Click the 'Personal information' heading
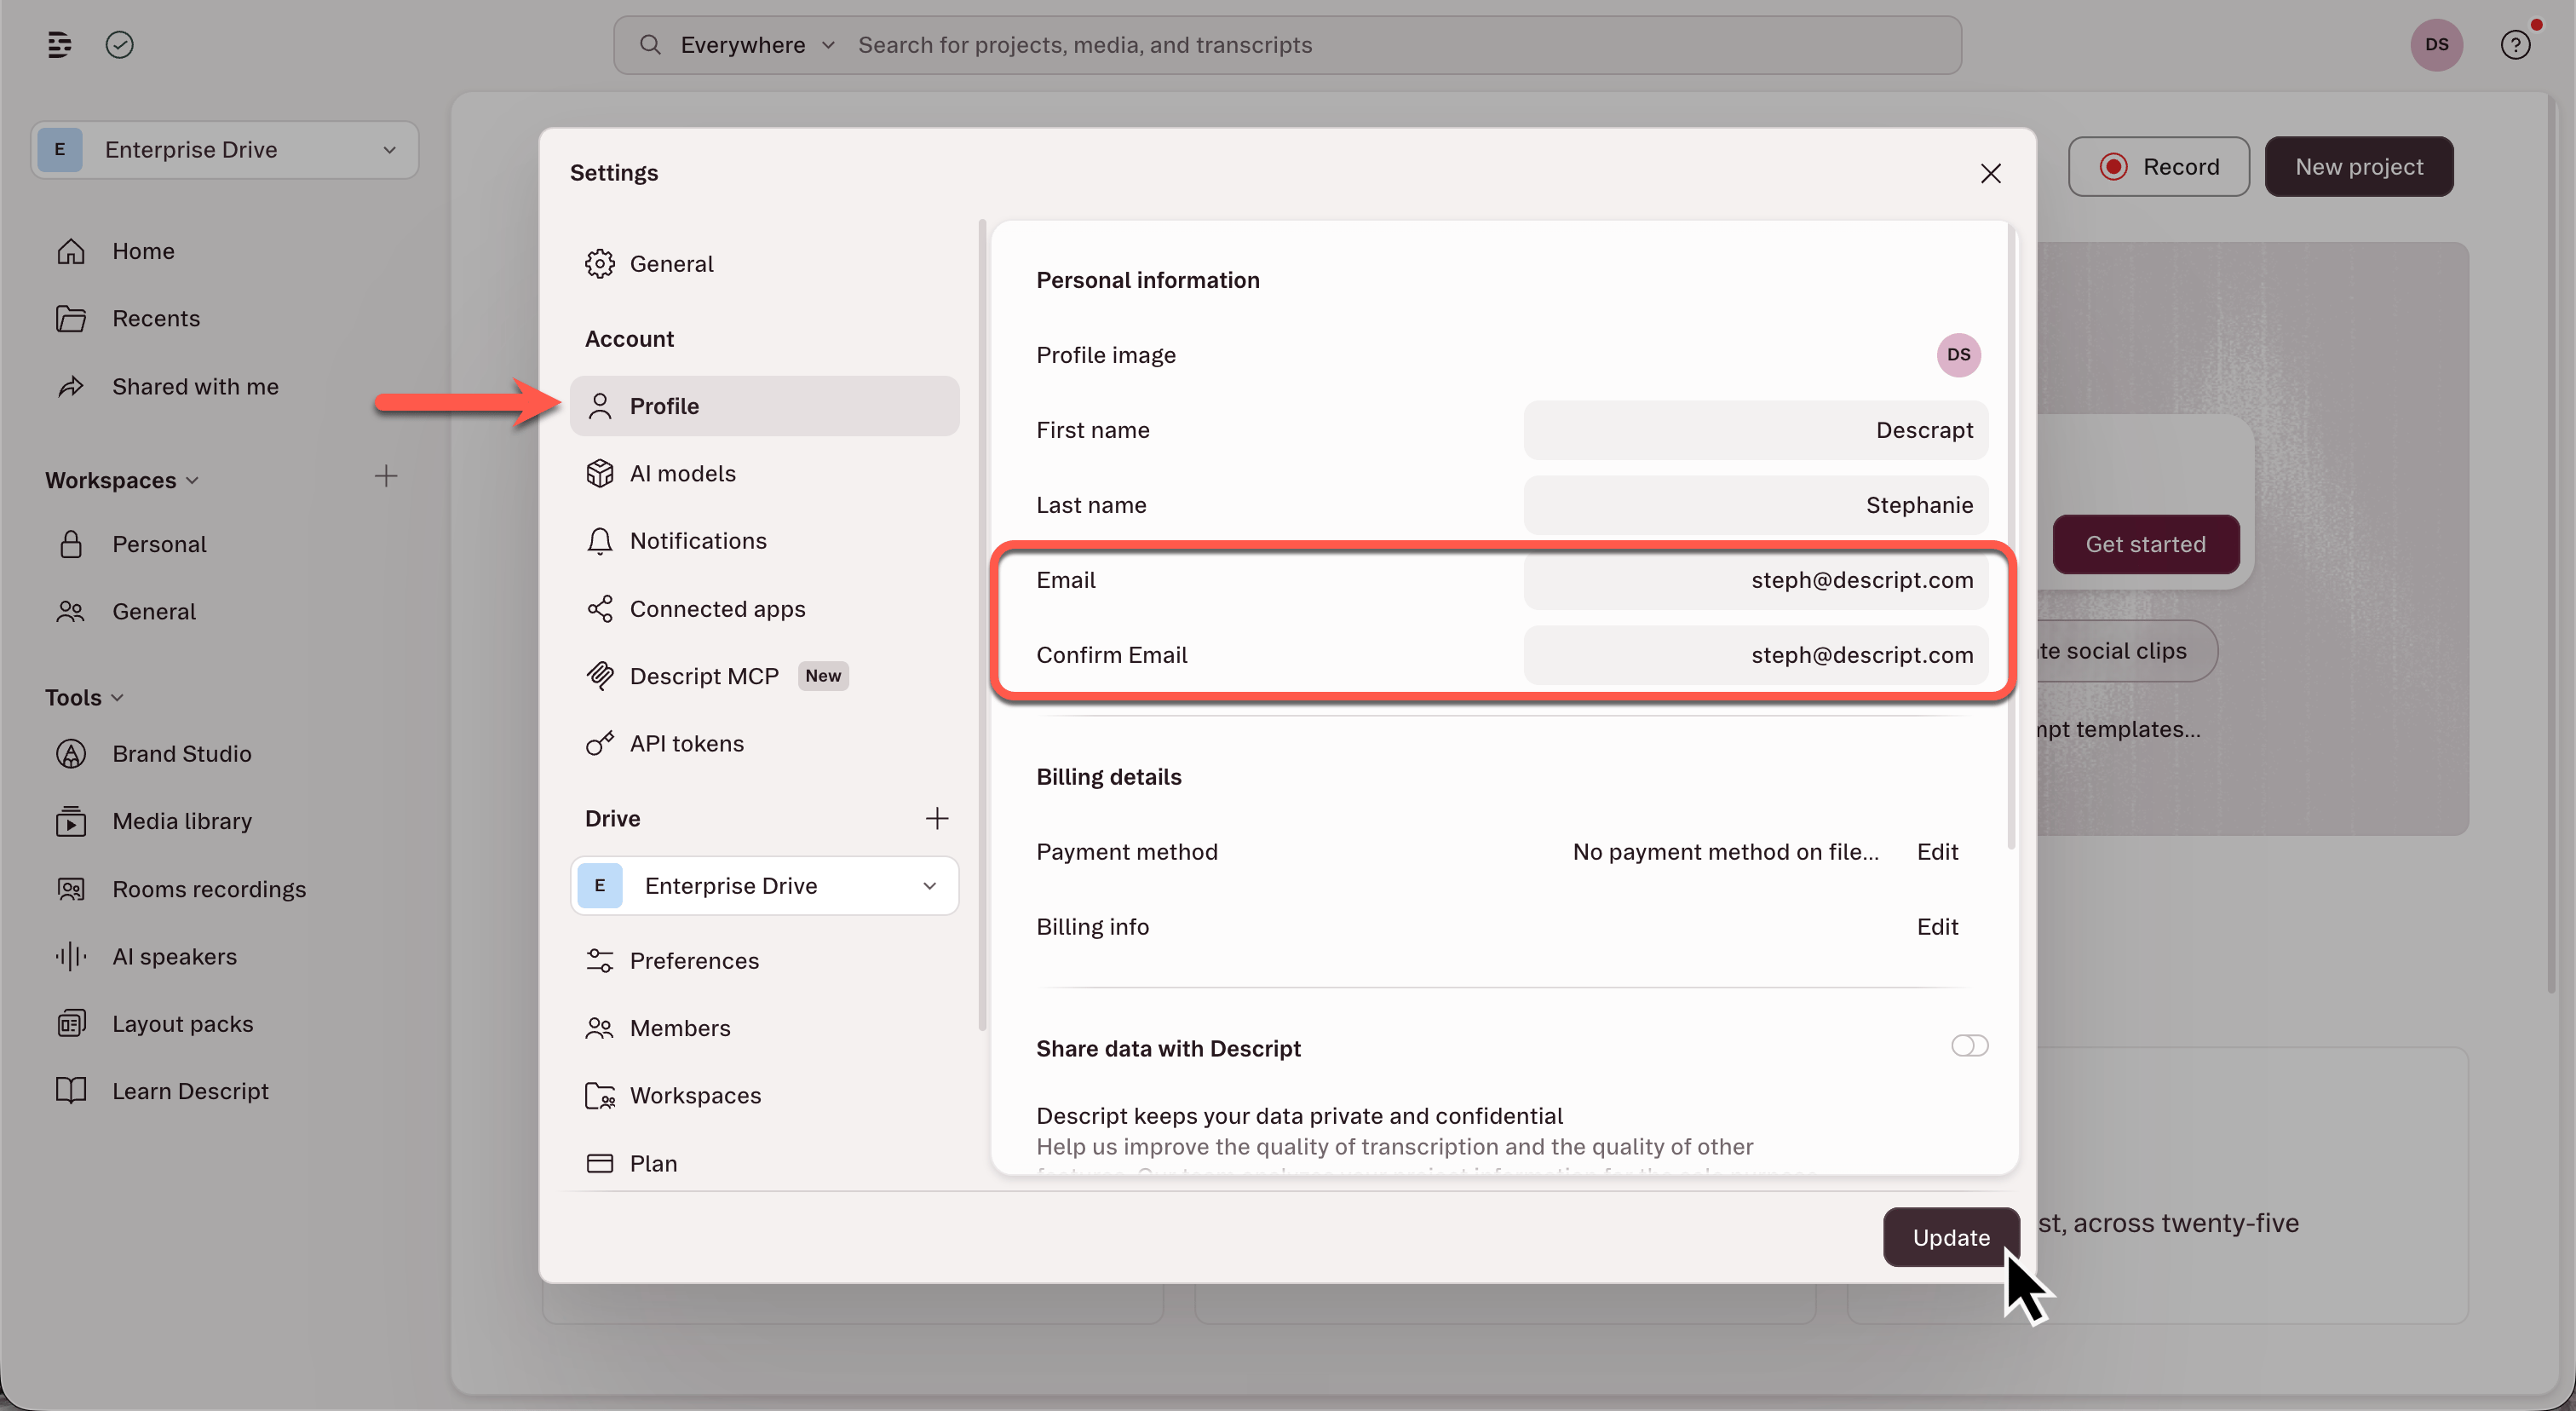2576x1411 pixels. [1147, 280]
